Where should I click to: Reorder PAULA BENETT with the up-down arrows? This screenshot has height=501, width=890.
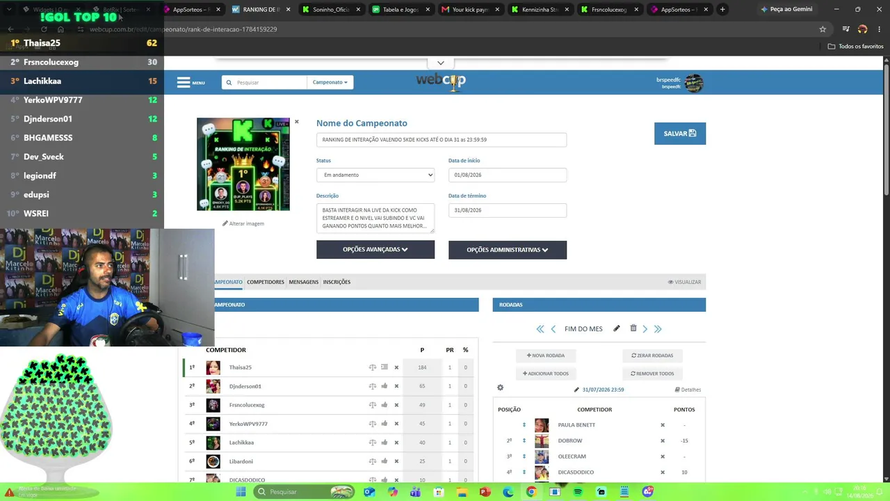pyautogui.click(x=524, y=425)
